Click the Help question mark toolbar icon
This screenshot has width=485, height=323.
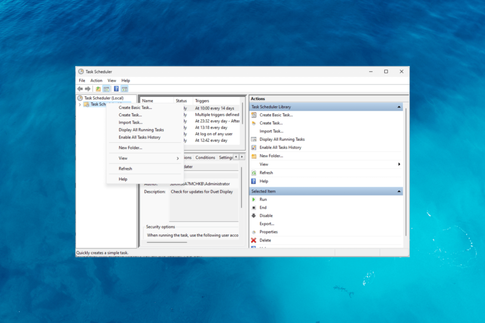[x=116, y=88]
